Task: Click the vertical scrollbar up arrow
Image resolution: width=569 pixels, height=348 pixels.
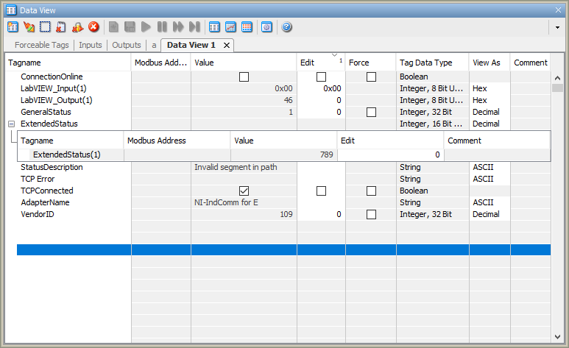Action: click(557, 78)
